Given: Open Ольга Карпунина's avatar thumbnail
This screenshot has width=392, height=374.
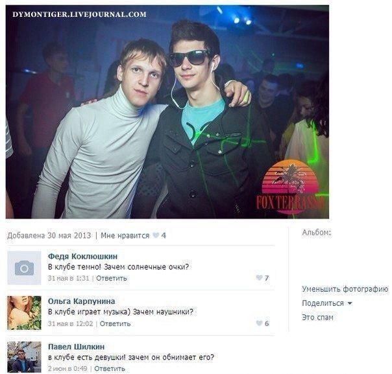Looking at the screenshot, I should (x=24, y=313).
